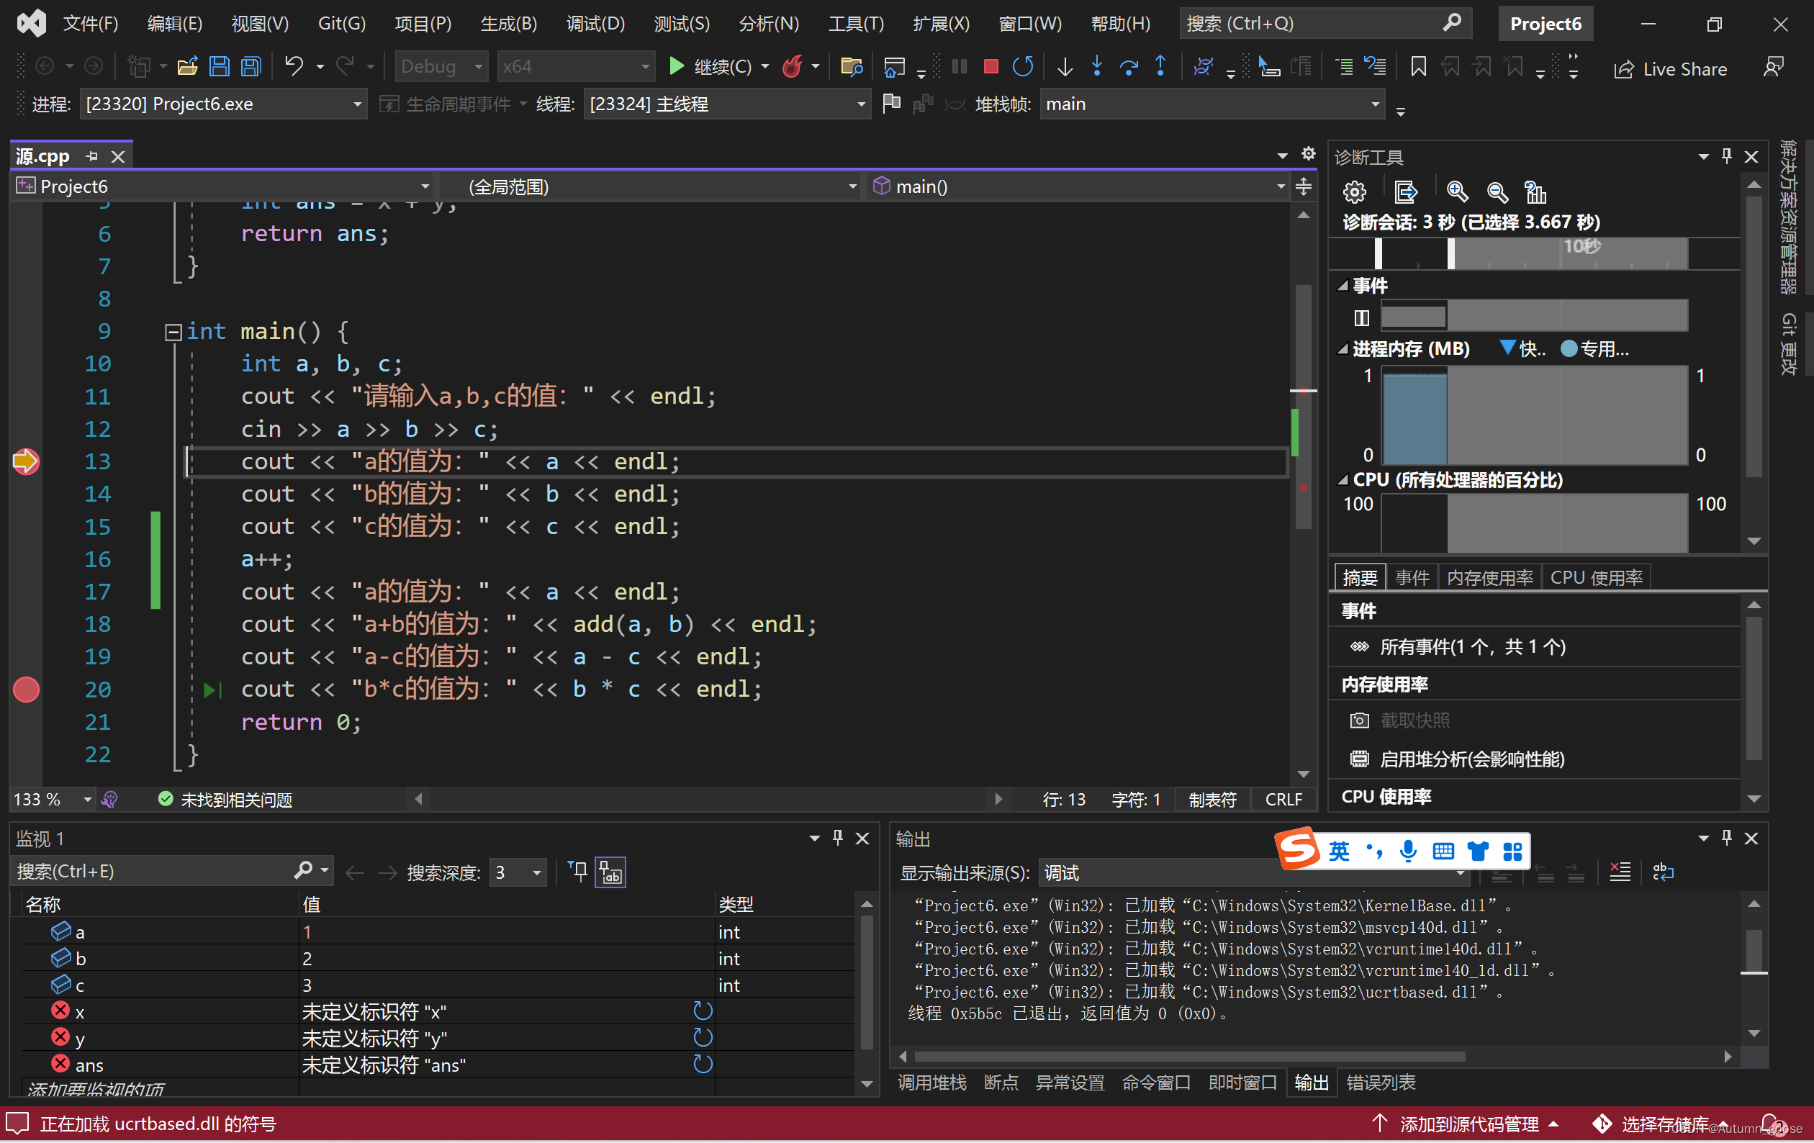Click the Save All icon
Viewport: 1814px width, 1143px height.
pos(251,67)
